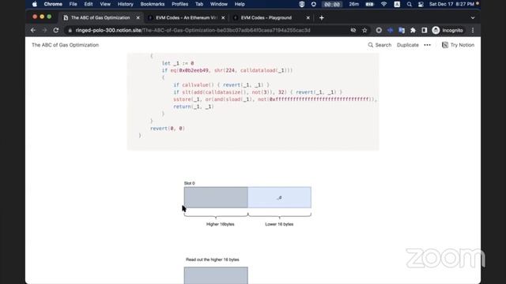Bookmark this page with the star icon
This screenshot has height=284, width=506.
tap(364, 30)
